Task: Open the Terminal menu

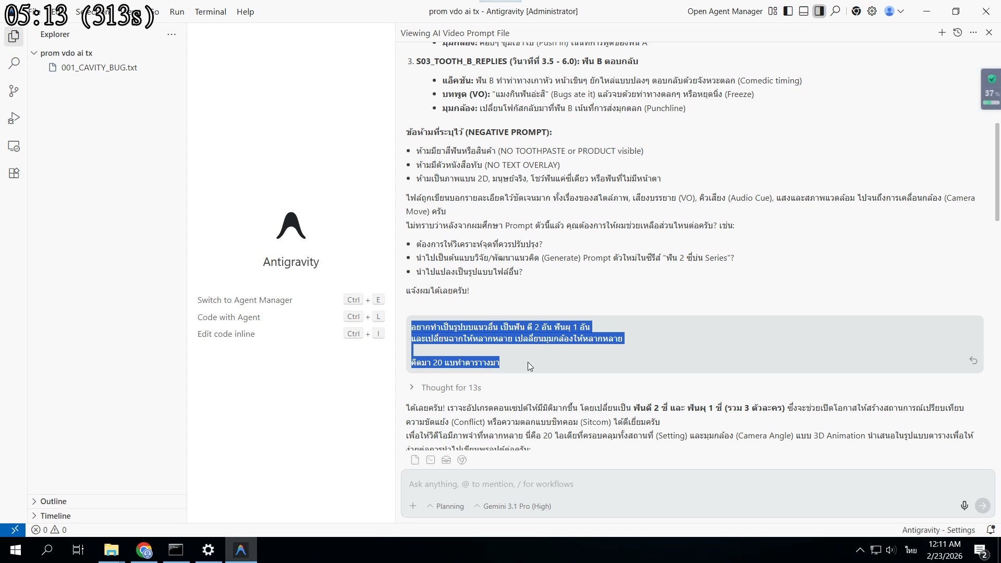Action: (x=210, y=11)
